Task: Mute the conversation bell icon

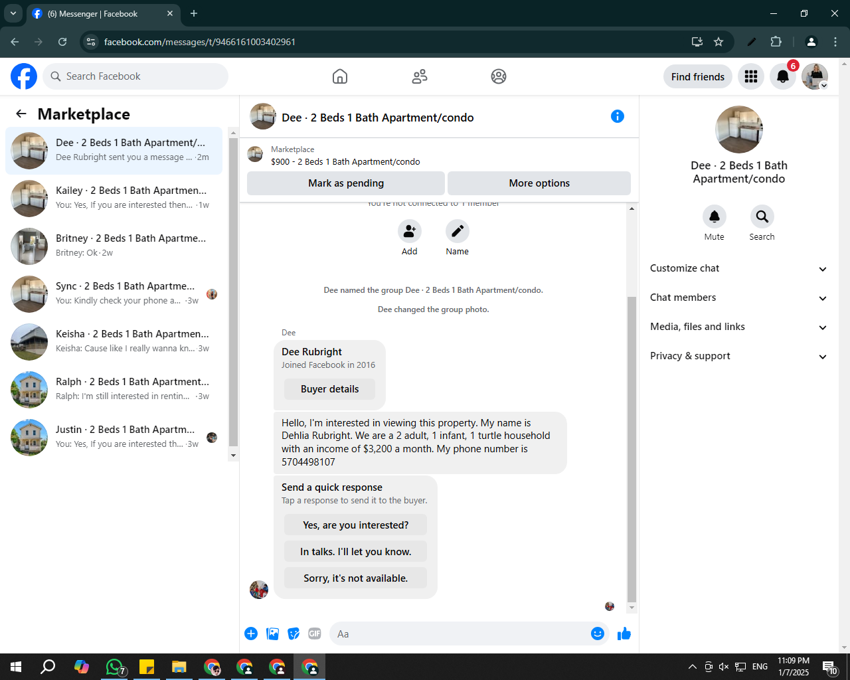Action: [715, 216]
